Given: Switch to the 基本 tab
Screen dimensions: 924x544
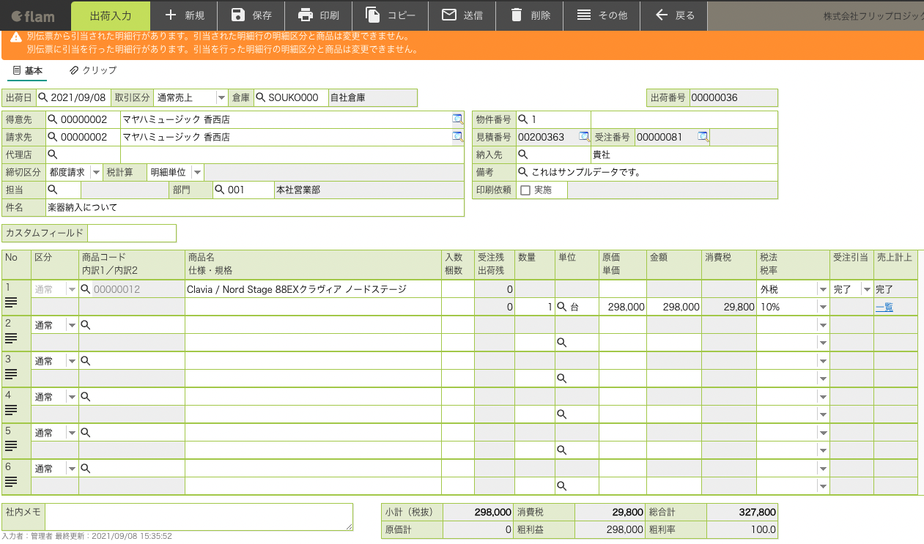Looking at the screenshot, I should [28, 71].
